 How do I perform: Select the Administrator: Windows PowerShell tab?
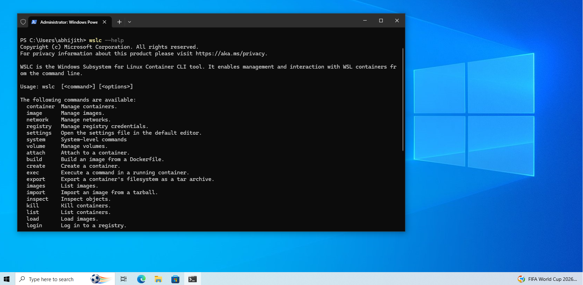coord(70,22)
